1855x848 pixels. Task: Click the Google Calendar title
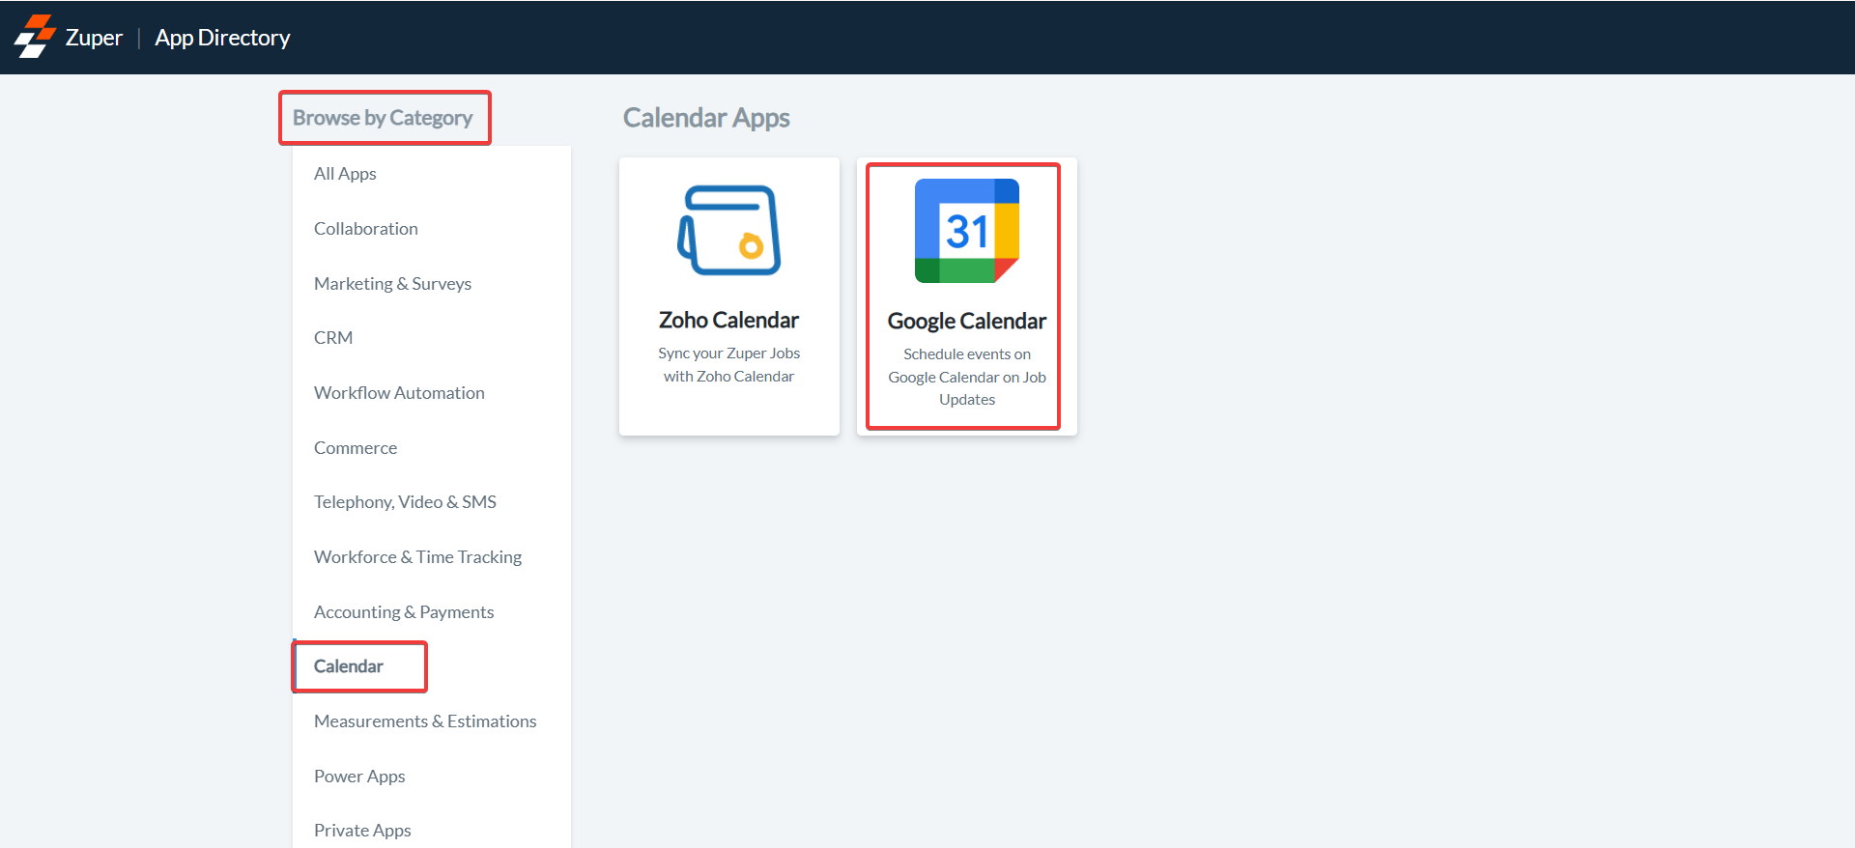[x=967, y=321]
